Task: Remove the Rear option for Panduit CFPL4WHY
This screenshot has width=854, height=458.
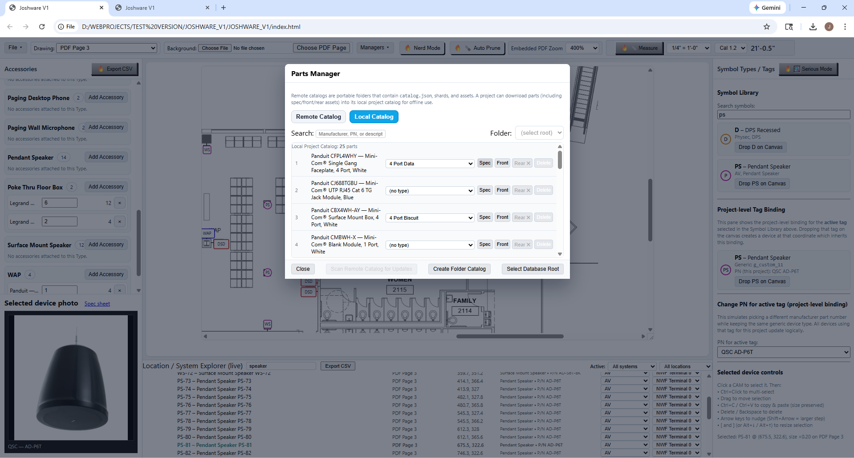Action: tap(521, 163)
